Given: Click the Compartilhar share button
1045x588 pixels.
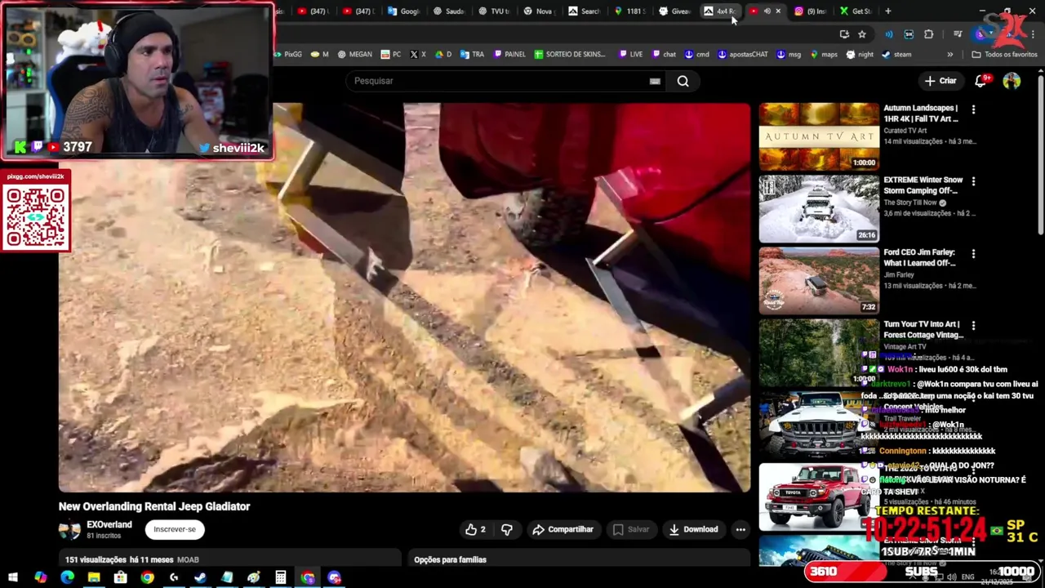Looking at the screenshot, I should click(563, 529).
